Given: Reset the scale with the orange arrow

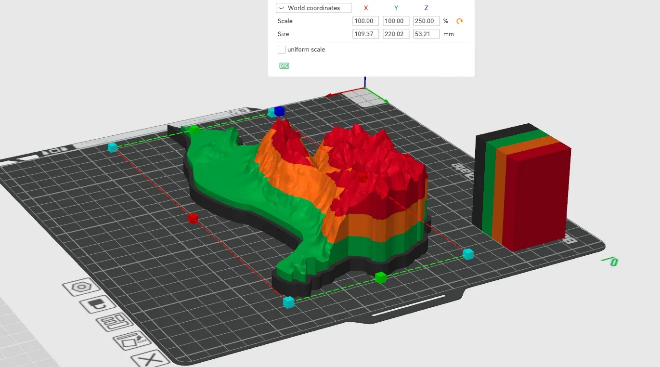Looking at the screenshot, I should point(460,21).
